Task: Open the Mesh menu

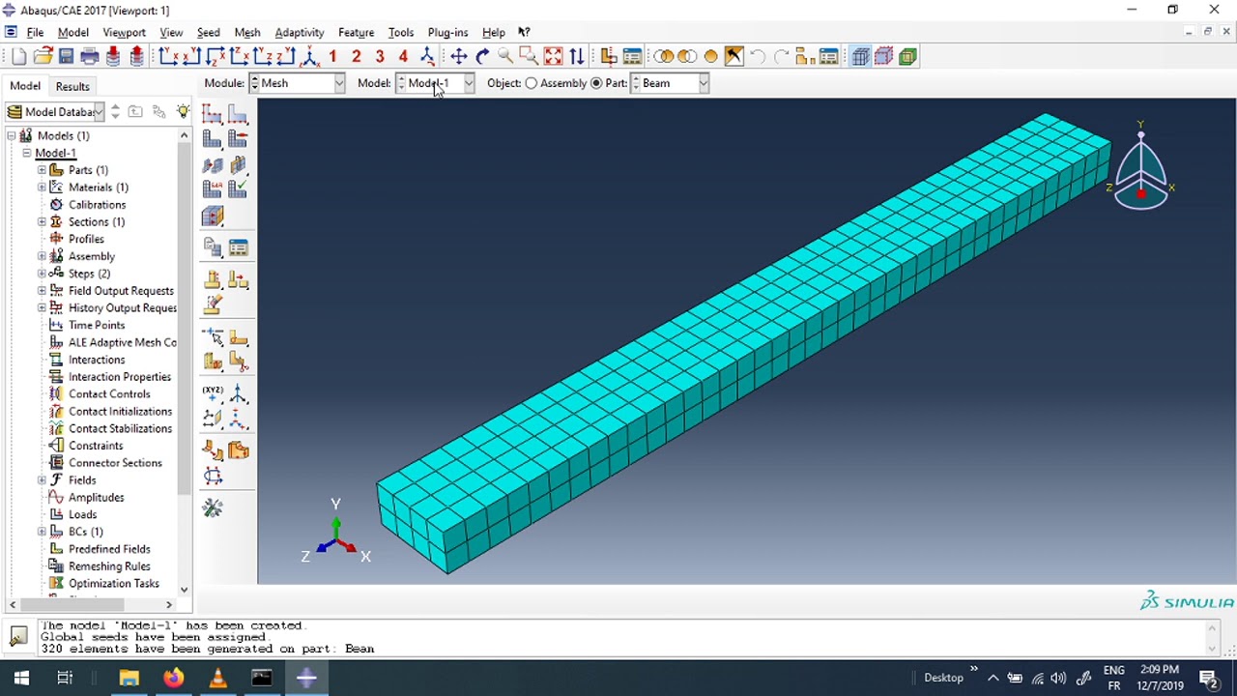Action: click(x=247, y=32)
